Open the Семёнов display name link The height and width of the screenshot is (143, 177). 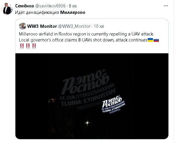[25, 6]
